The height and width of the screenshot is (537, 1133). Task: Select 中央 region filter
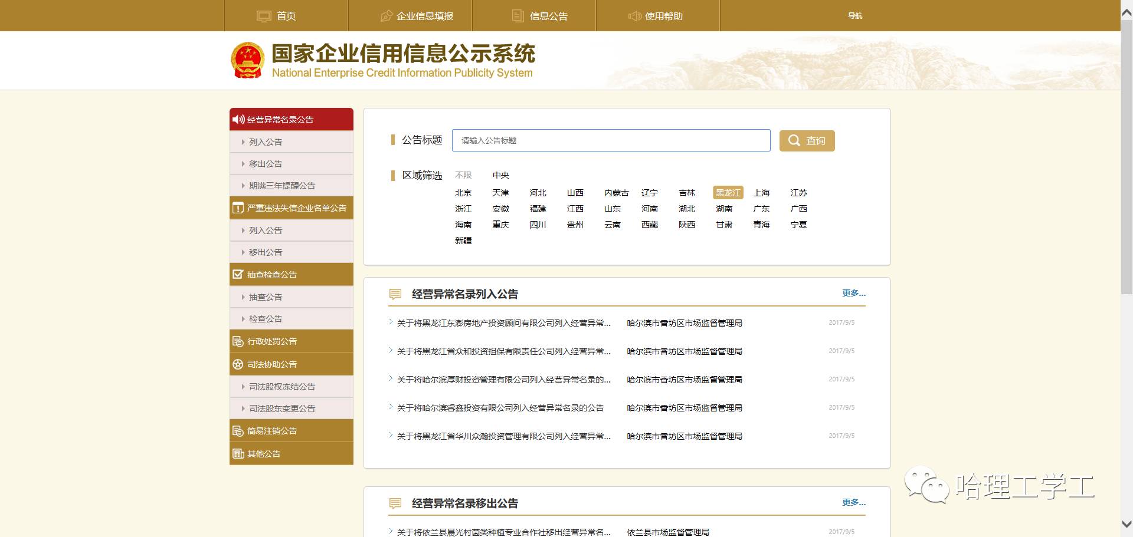point(501,175)
